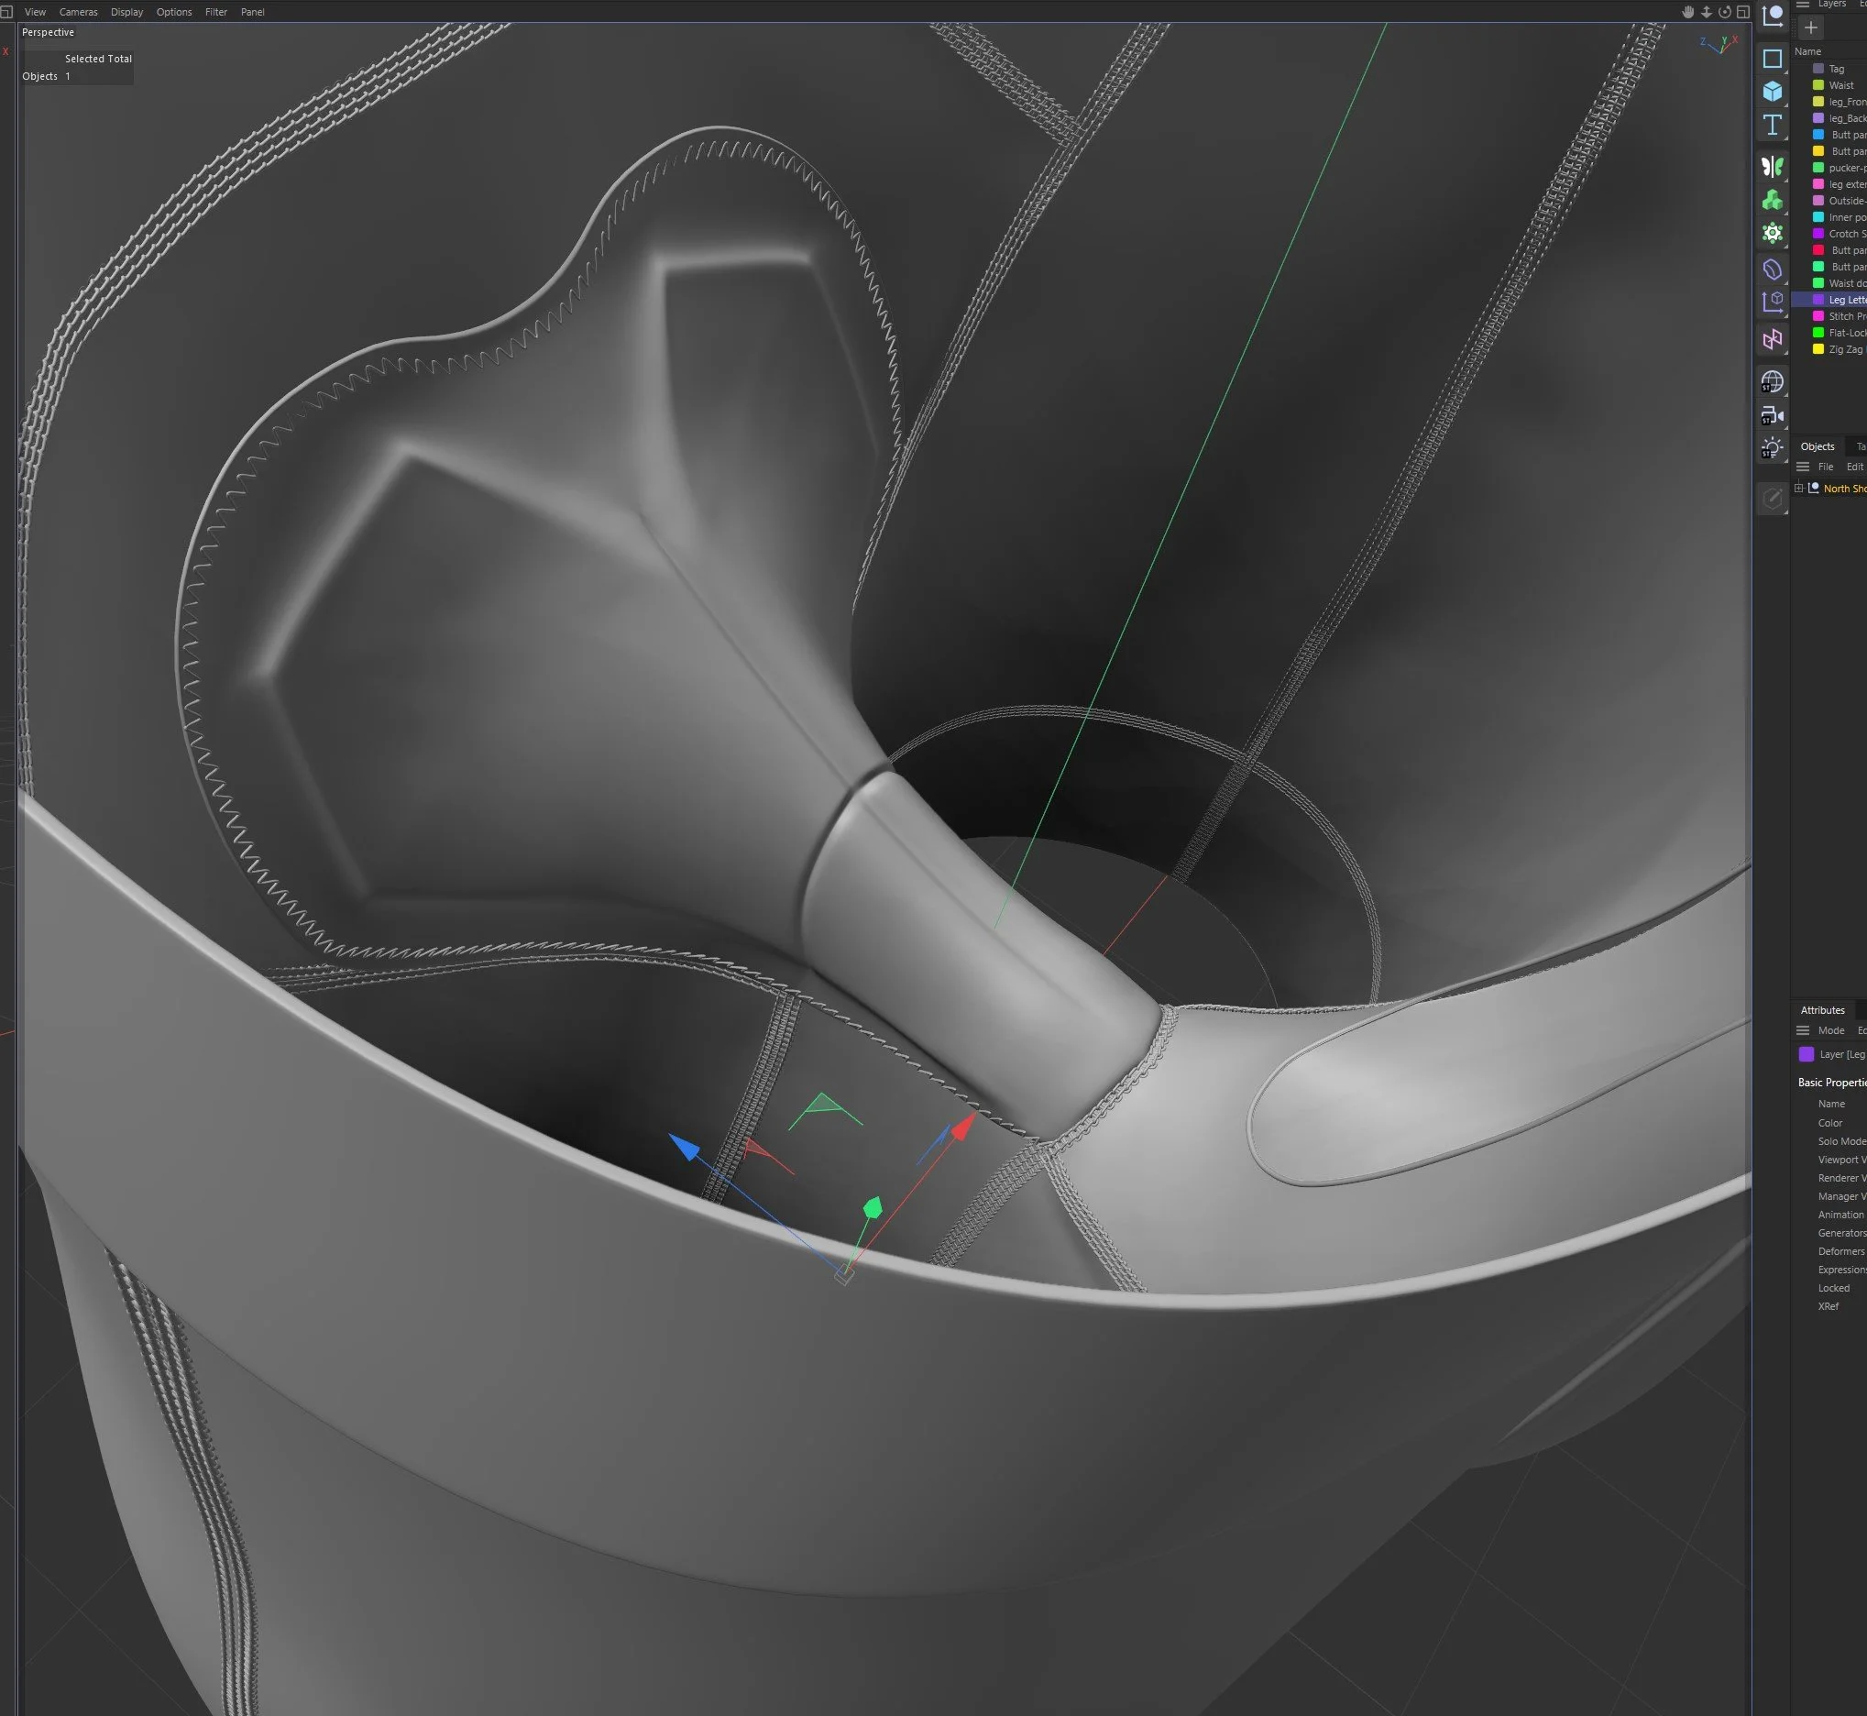Select the Zig Zag layer
Viewport: 1867px width, 1716px height.
1845,350
